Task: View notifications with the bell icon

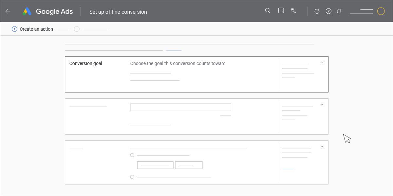Action: [x=339, y=11]
